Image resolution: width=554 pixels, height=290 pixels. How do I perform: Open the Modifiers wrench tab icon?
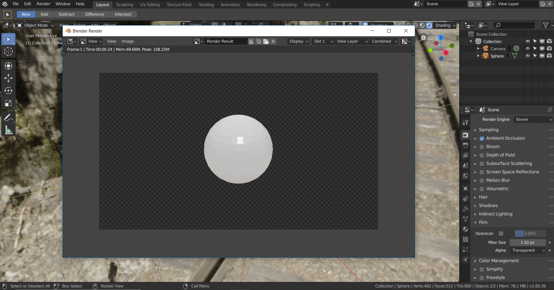[466, 209]
